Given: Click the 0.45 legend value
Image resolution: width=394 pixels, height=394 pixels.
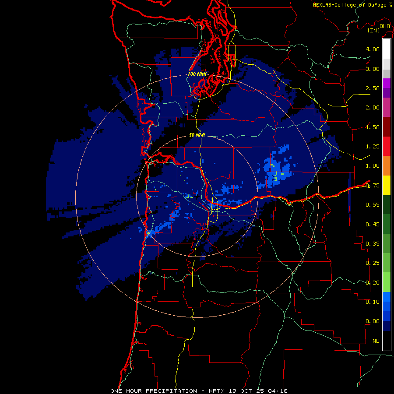Looking at the screenshot, I should [x=373, y=225].
